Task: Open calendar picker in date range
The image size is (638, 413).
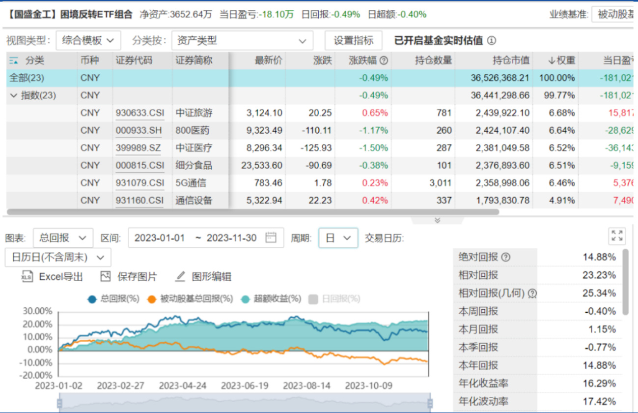Action: [x=271, y=238]
